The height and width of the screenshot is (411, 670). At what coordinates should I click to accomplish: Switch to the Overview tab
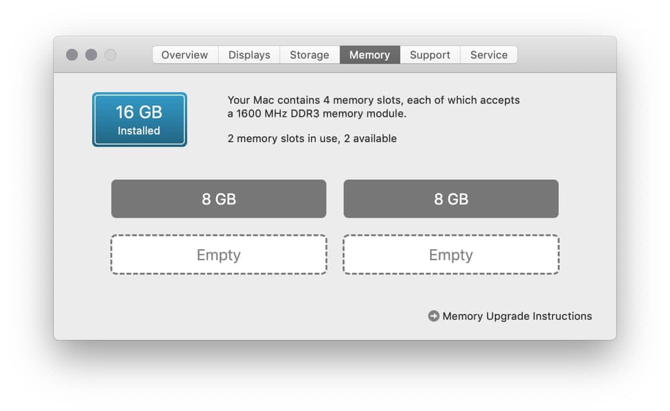click(185, 55)
